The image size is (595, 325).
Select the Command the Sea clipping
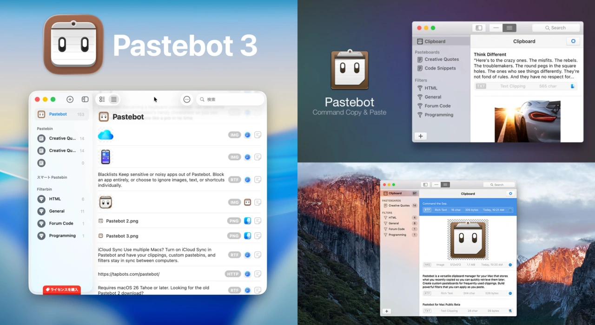(x=468, y=207)
